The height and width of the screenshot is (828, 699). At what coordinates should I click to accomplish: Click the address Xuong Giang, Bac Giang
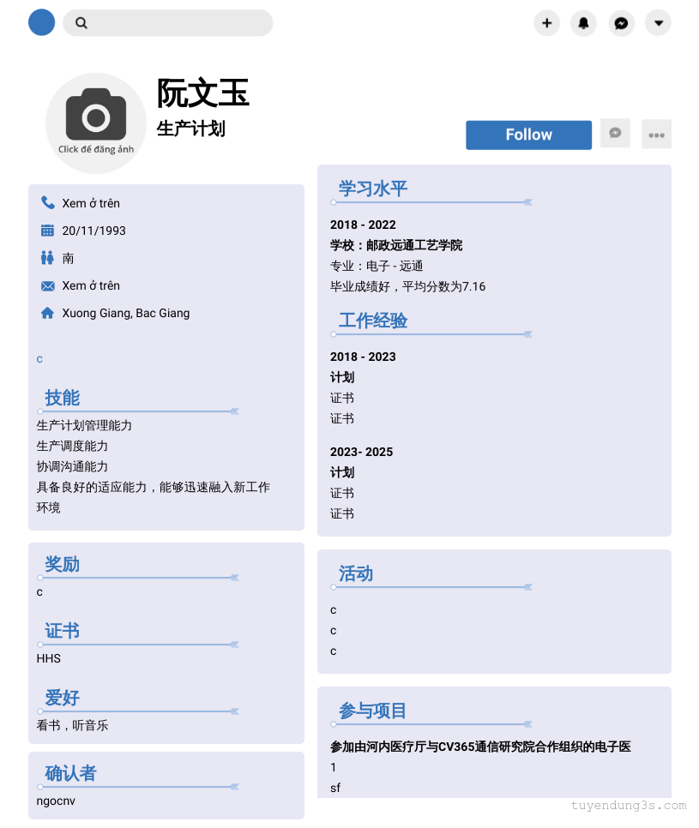pyautogui.click(x=126, y=313)
